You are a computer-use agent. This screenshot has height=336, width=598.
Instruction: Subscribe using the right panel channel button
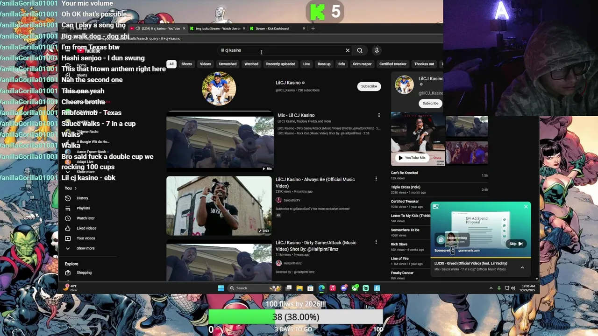pyautogui.click(x=430, y=103)
